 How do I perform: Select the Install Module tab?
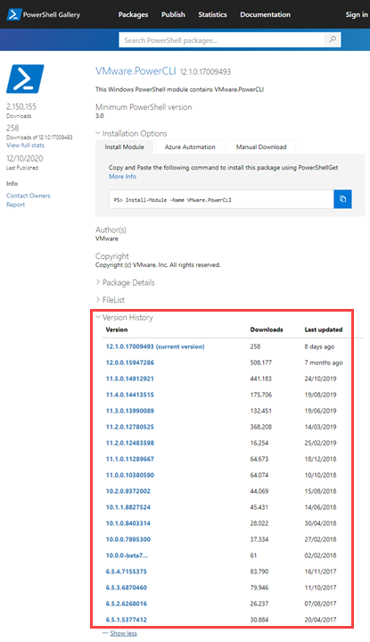pyautogui.click(x=124, y=147)
